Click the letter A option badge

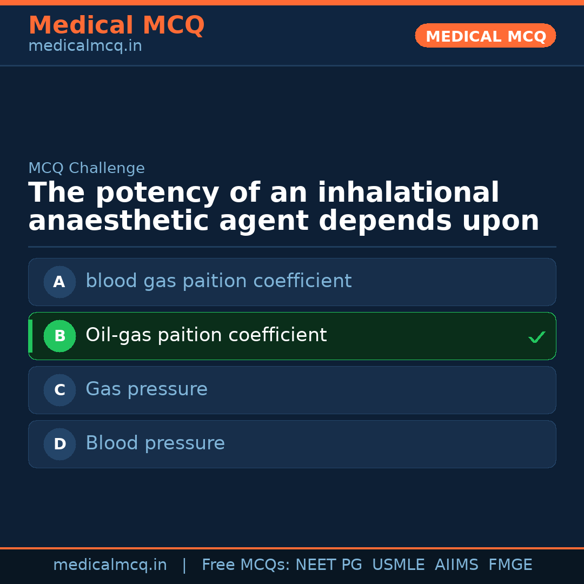click(x=59, y=282)
